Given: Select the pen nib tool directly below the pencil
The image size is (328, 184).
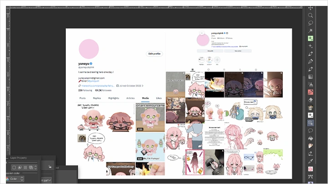Looking at the screenshot, I should tap(310, 69).
